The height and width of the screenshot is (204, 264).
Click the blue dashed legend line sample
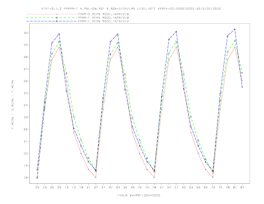(x=52, y=21)
